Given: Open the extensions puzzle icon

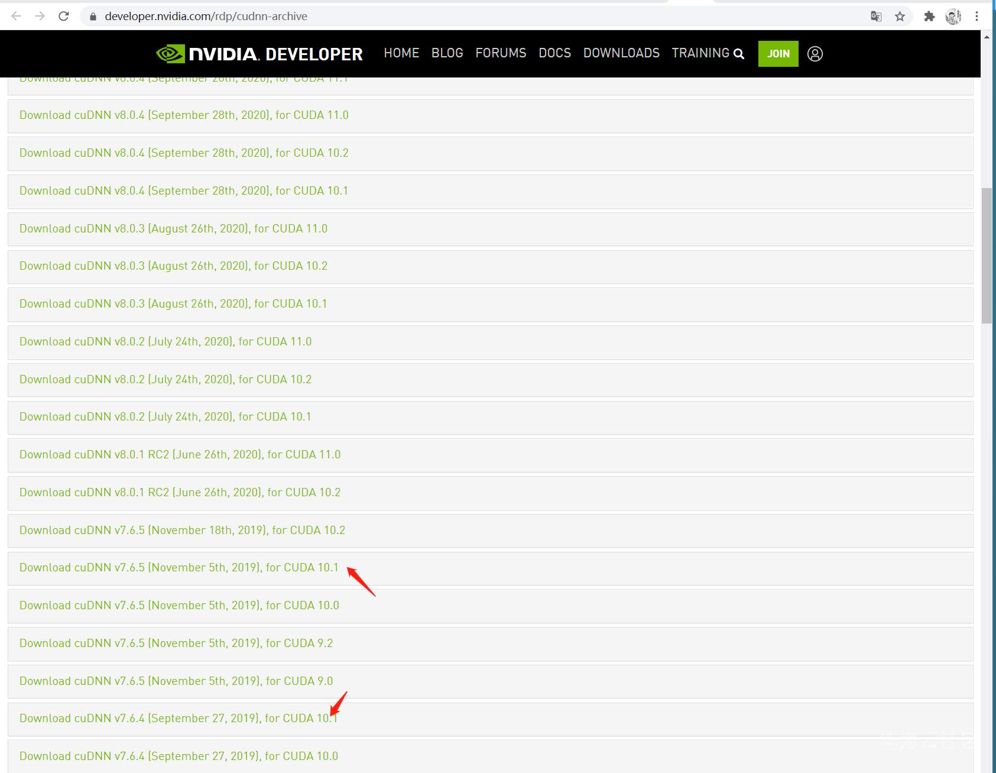Looking at the screenshot, I should click(929, 17).
